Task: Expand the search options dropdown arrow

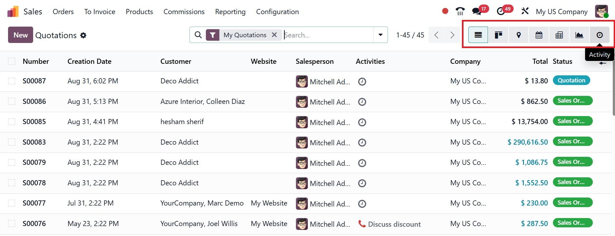Action: coord(381,35)
